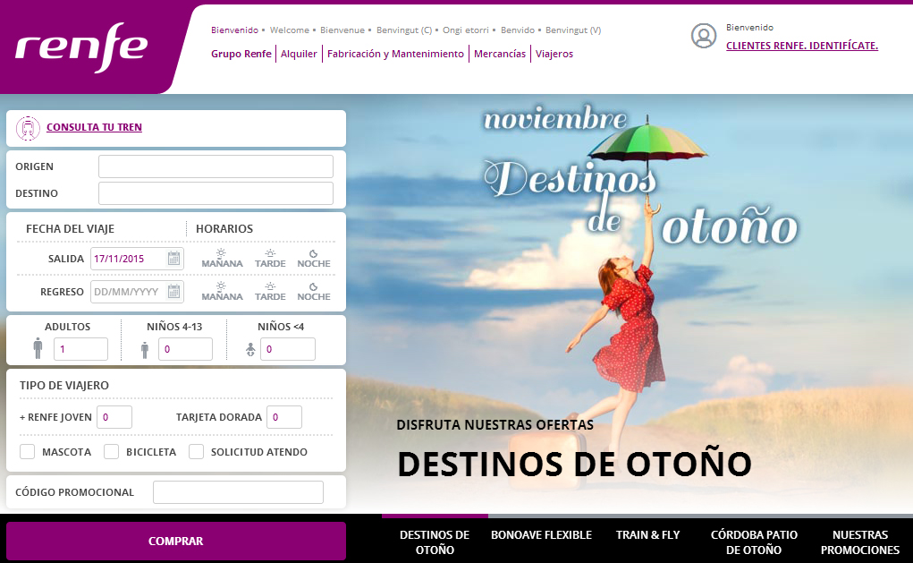913x563 pixels.
Task: Click the Adultos number field
Action: click(80, 349)
